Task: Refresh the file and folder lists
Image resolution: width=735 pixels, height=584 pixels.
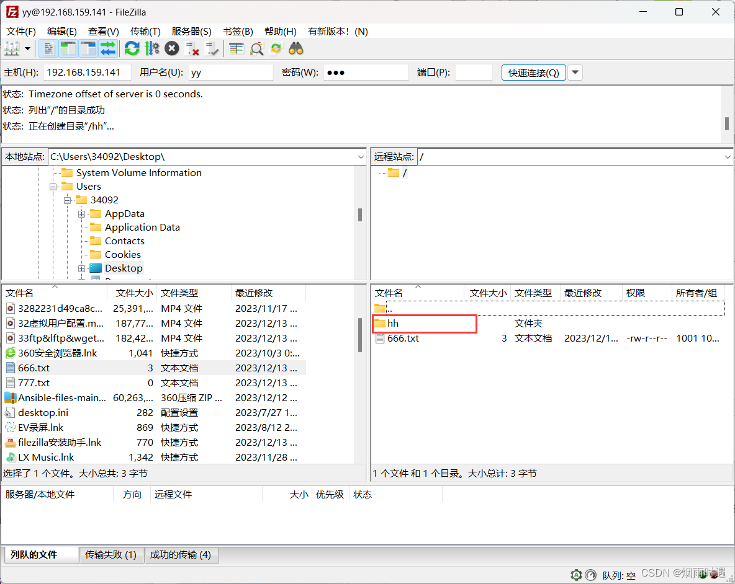Action: click(x=132, y=48)
